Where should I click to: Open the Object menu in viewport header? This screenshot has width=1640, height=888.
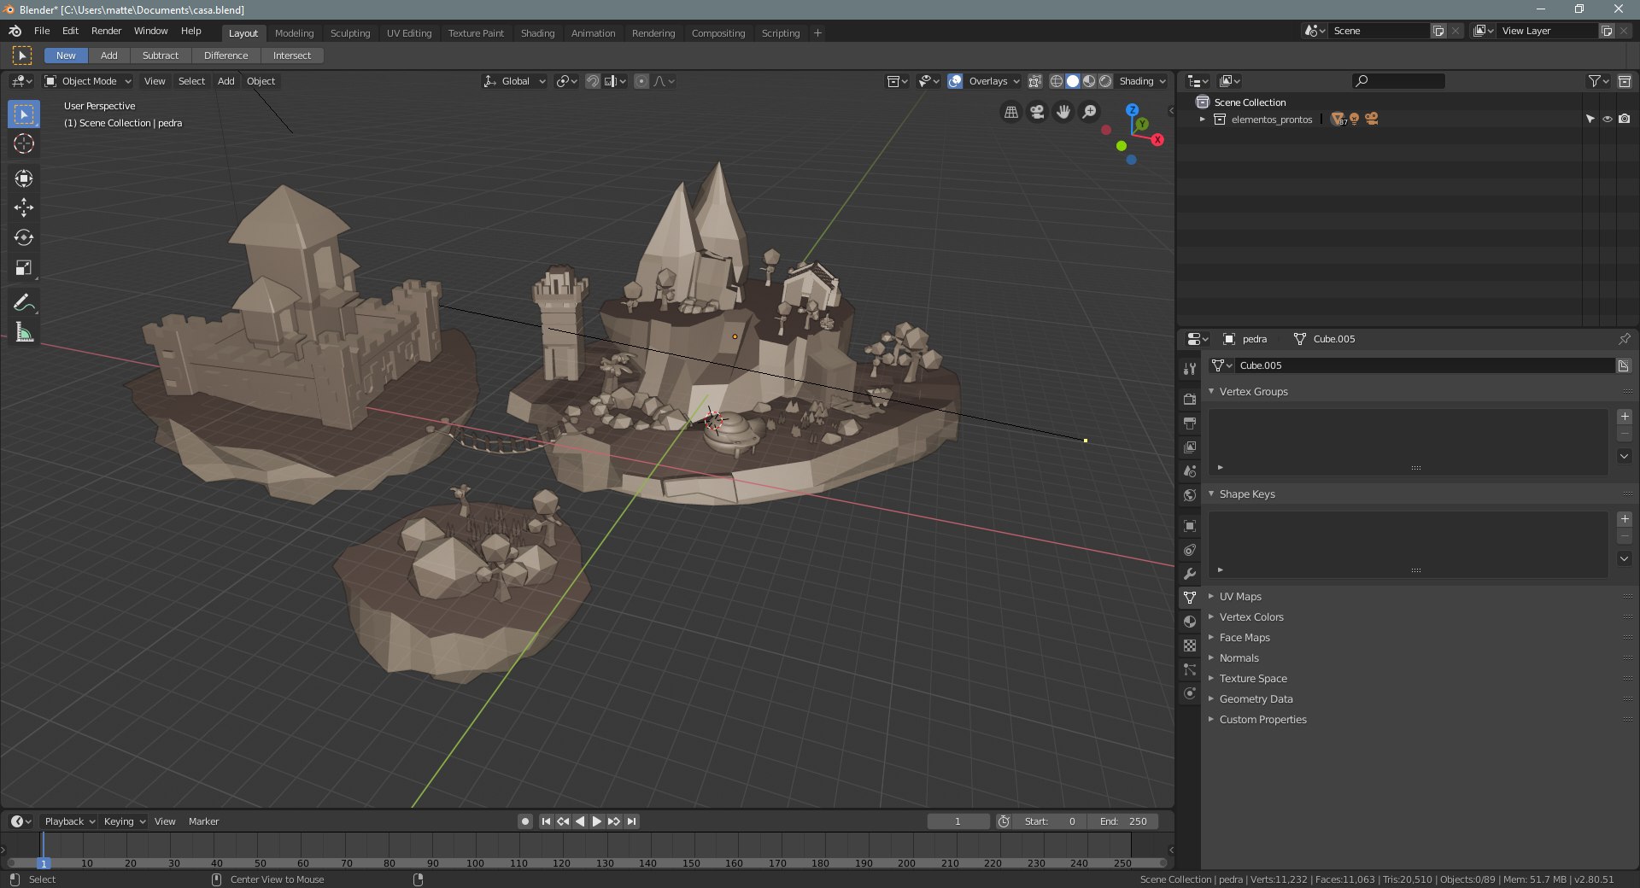tap(261, 81)
